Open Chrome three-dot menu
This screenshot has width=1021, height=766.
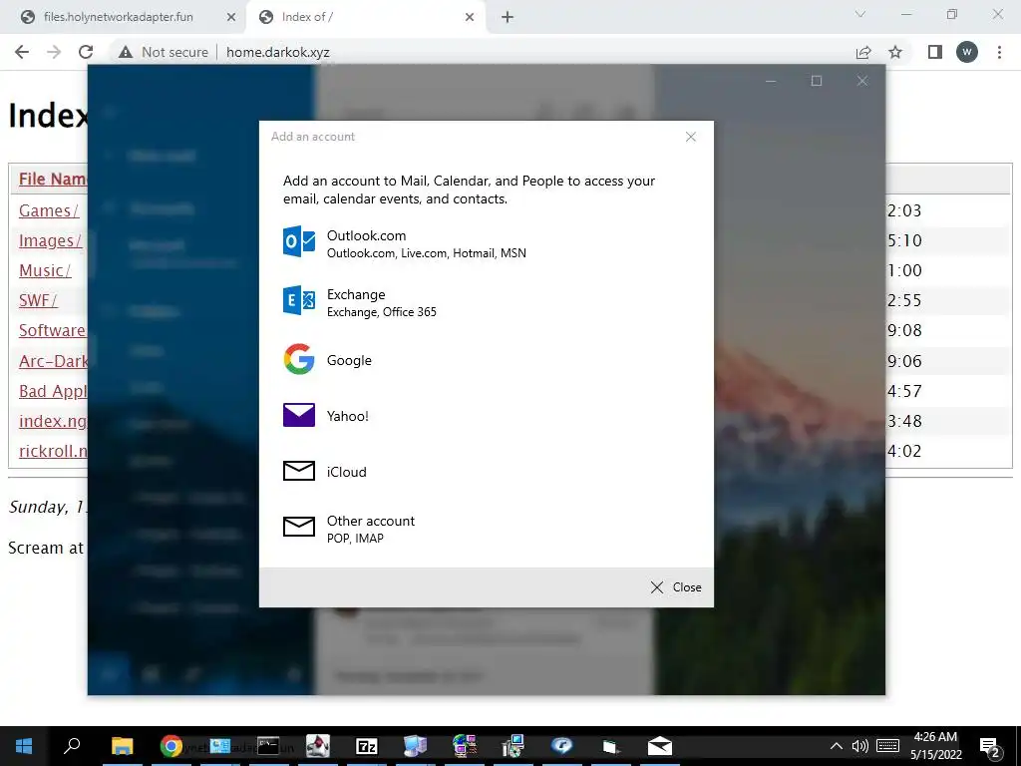999,52
